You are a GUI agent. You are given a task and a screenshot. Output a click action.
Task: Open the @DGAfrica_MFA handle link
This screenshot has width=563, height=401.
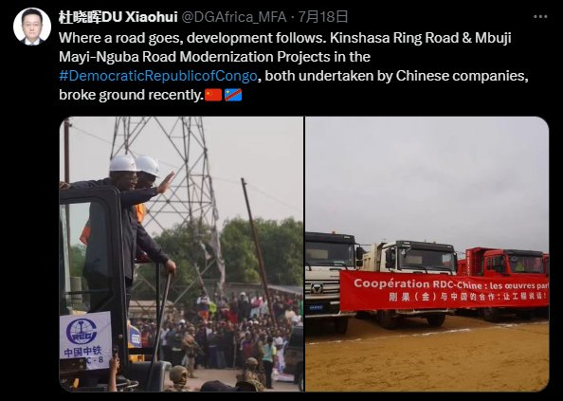click(x=234, y=17)
